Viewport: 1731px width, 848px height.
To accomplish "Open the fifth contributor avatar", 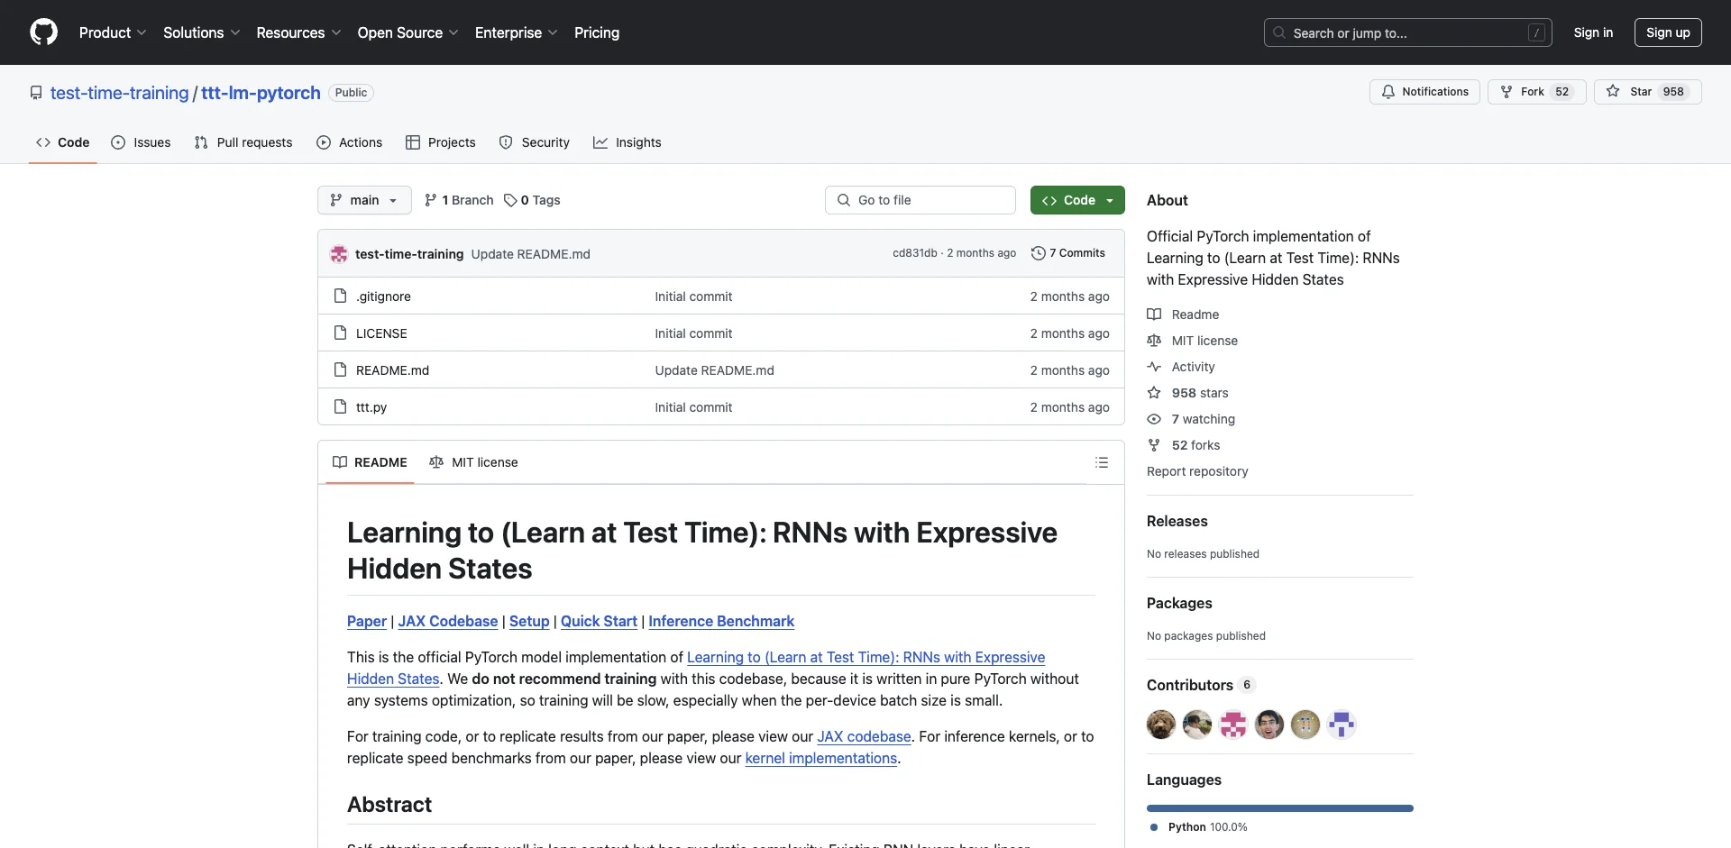I will pos(1305,725).
